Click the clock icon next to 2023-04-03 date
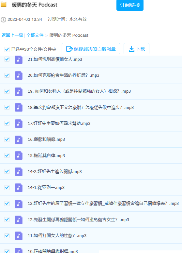182x253 pixels. click(3, 20)
